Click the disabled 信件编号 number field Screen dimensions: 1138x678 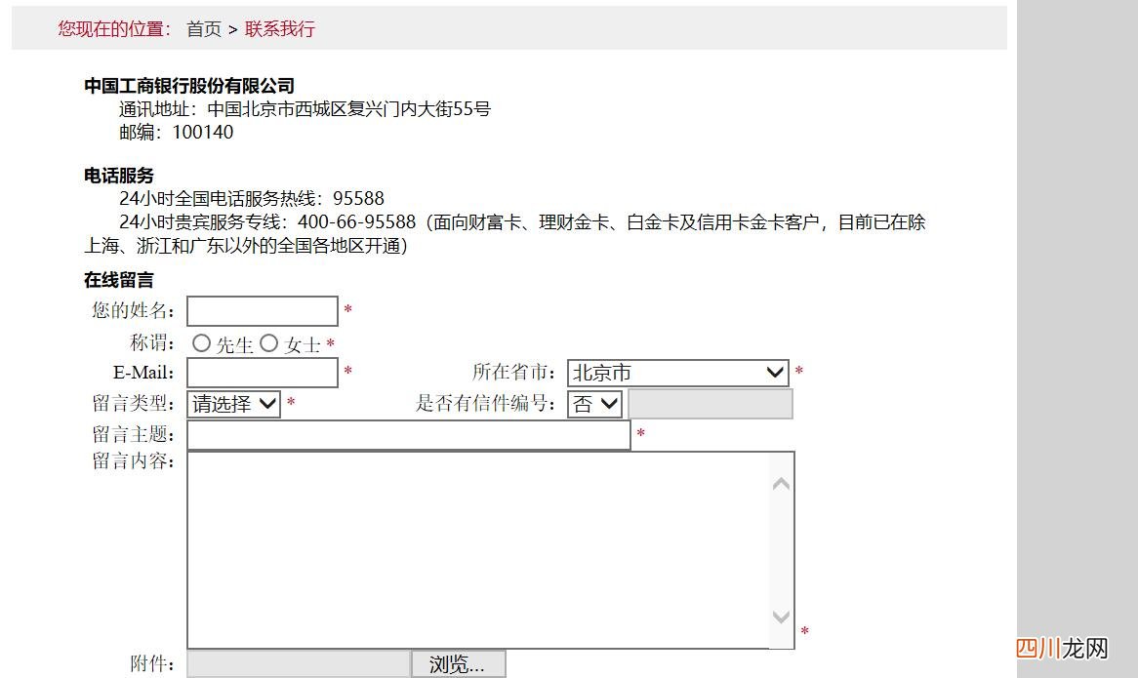pyautogui.click(x=711, y=404)
